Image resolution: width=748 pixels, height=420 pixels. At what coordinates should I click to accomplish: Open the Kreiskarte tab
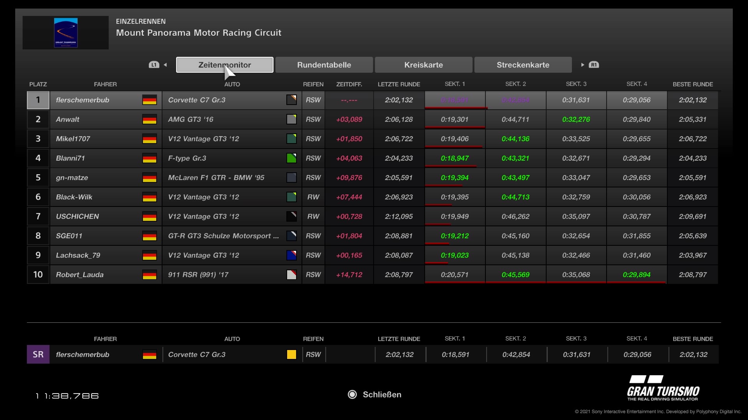[423, 65]
